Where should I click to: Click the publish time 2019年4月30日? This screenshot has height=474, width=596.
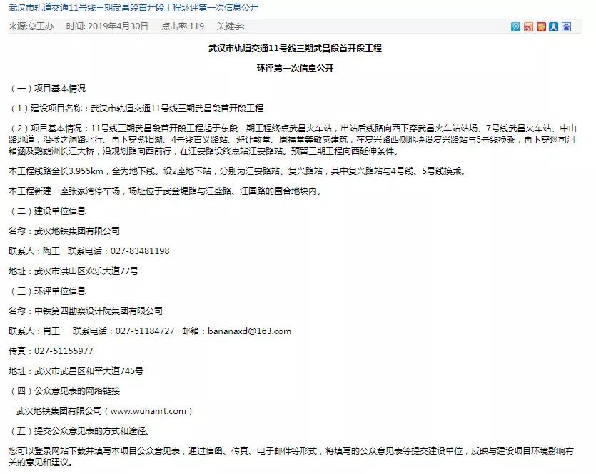[x=107, y=26]
